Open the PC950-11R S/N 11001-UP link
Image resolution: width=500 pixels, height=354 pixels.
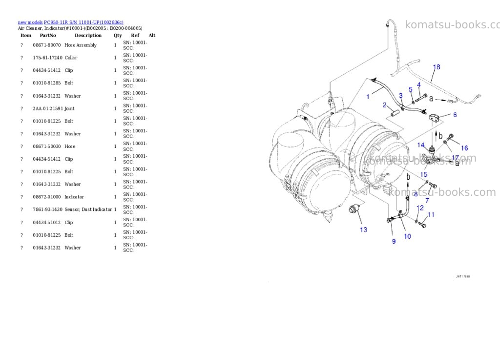point(83,22)
